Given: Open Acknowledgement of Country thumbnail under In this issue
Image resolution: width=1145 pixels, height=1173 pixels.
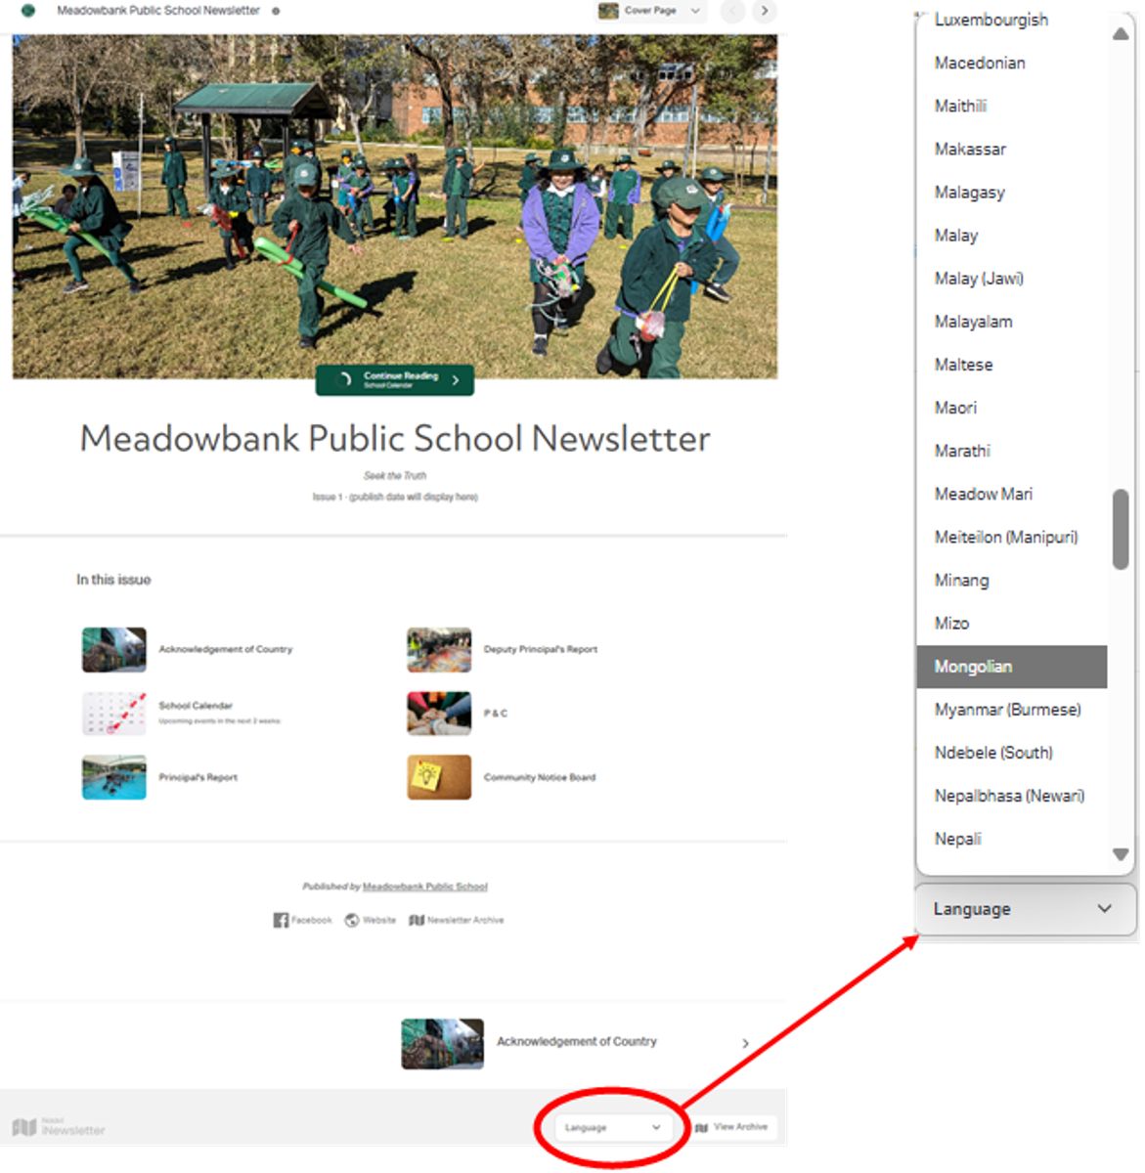Looking at the screenshot, I should (x=114, y=650).
